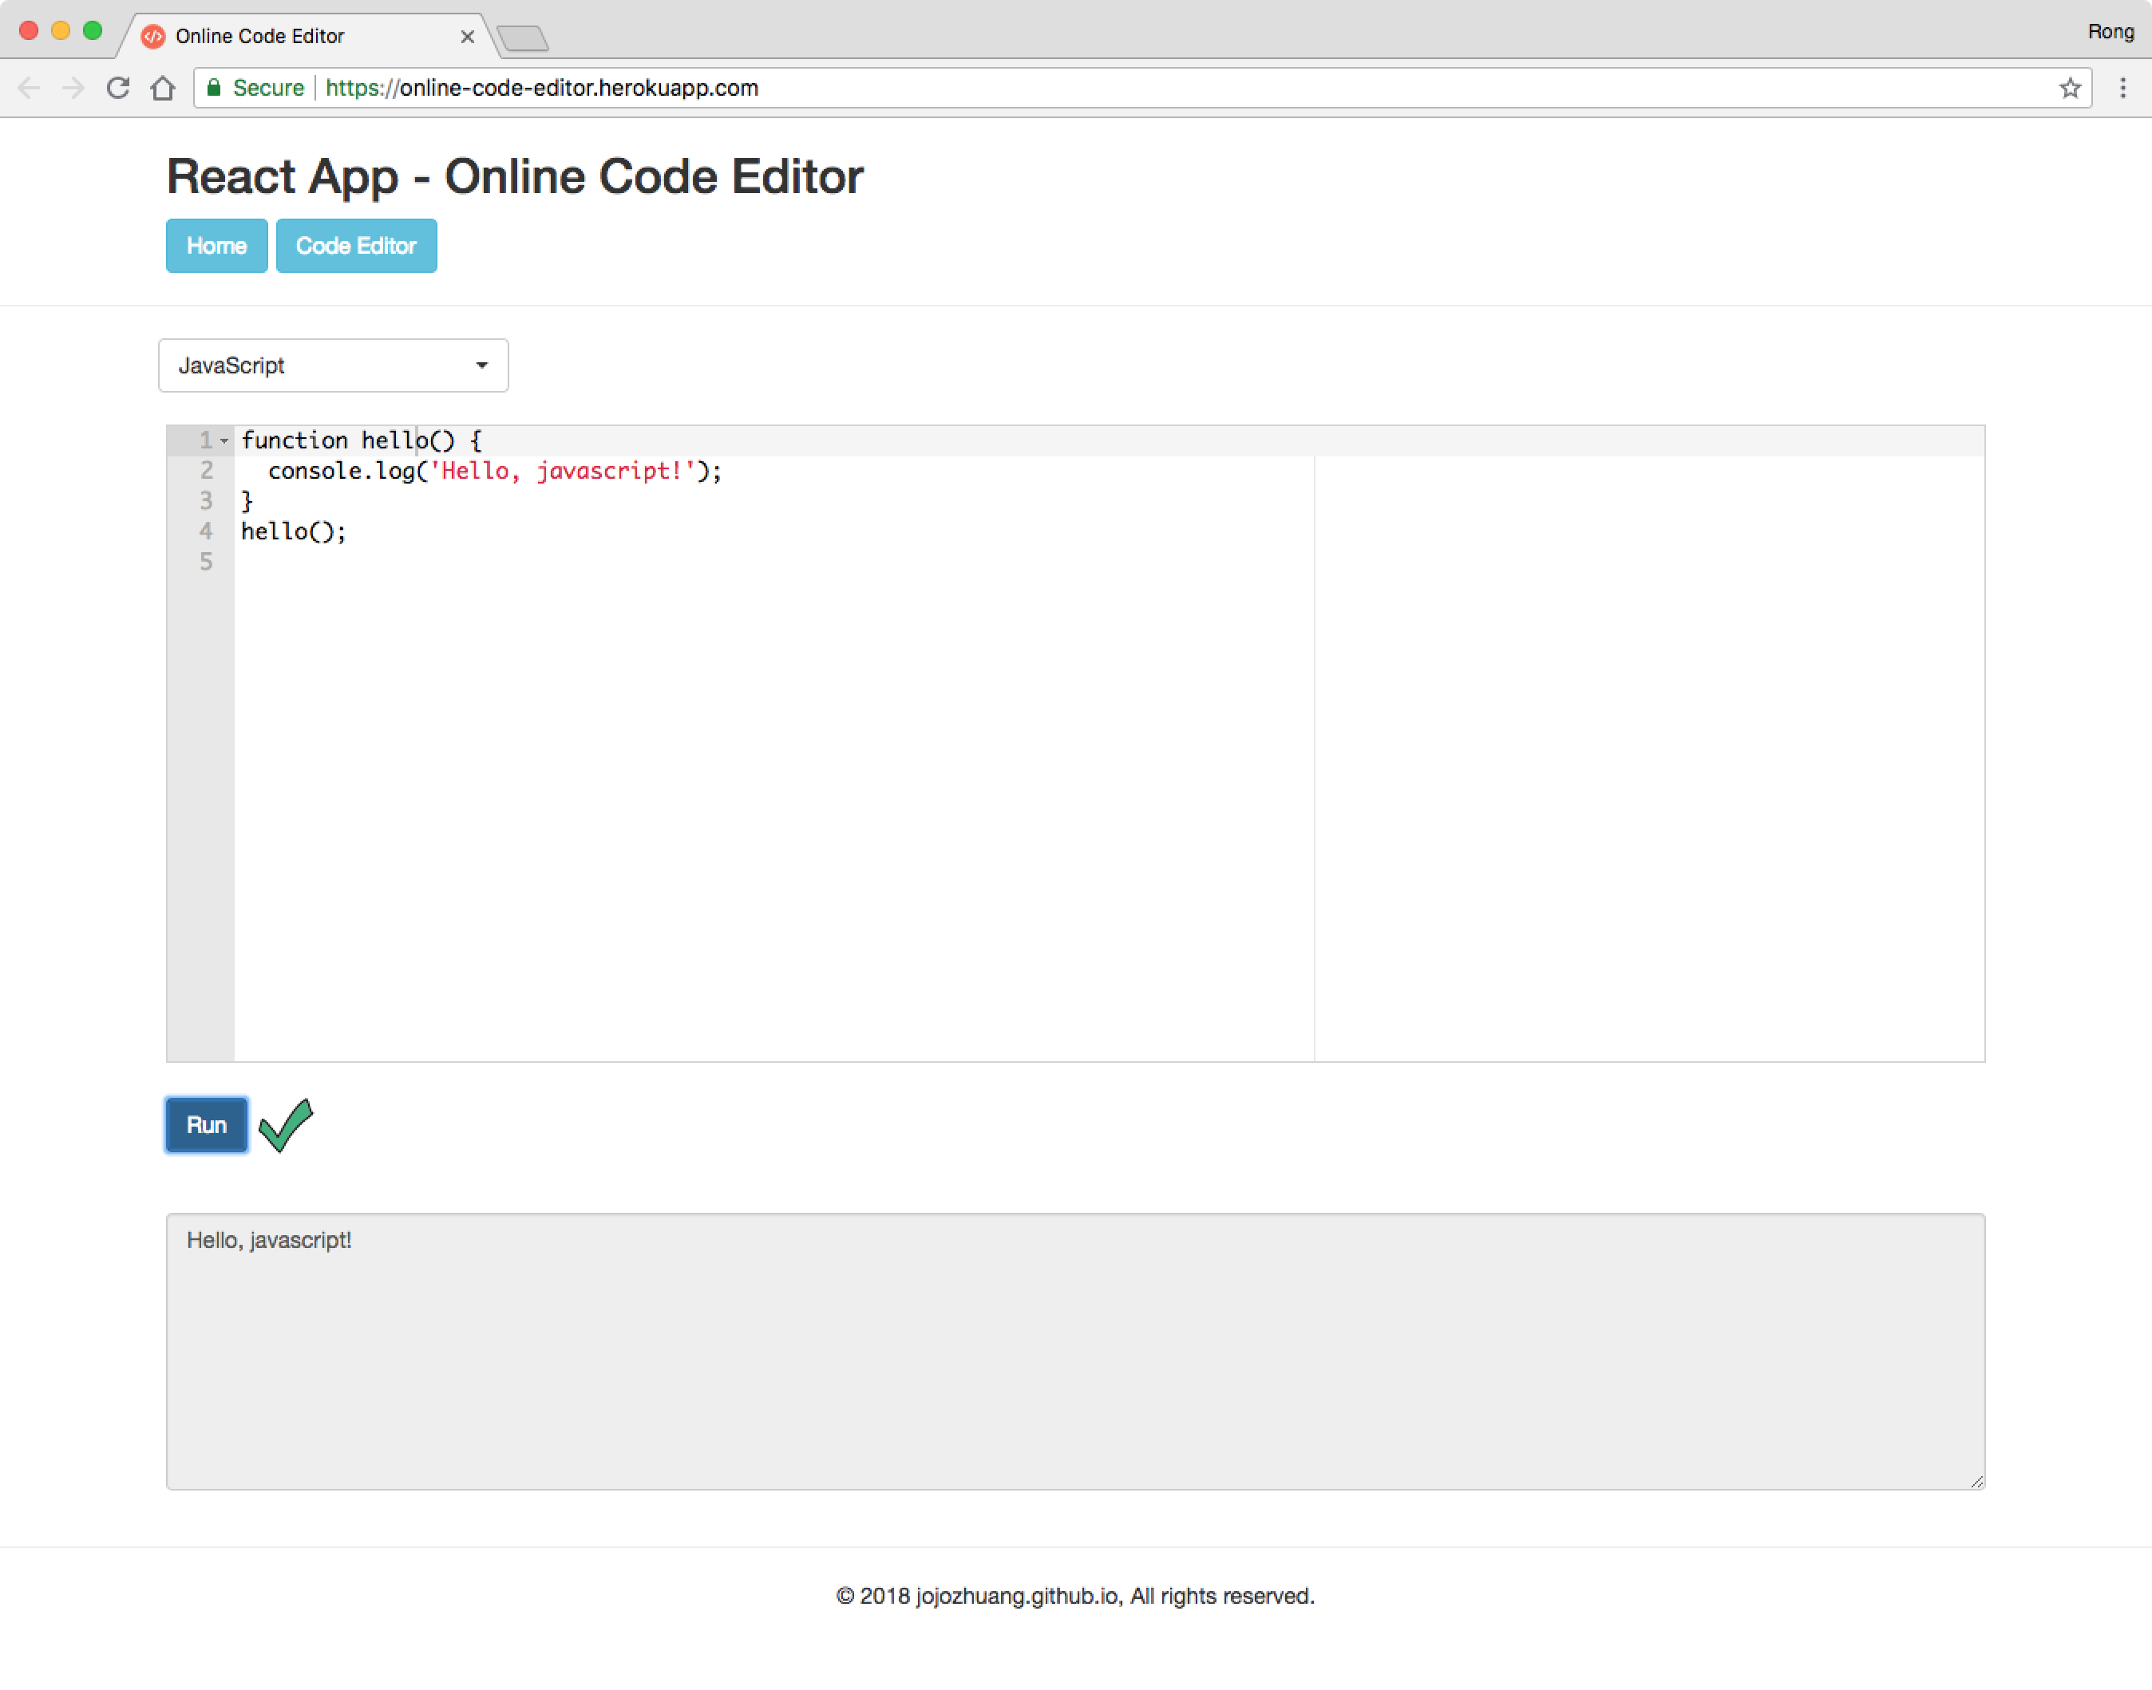Viewport: 2152px width, 1690px height.
Task: Open the JavaScript language dropdown
Action: click(334, 365)
